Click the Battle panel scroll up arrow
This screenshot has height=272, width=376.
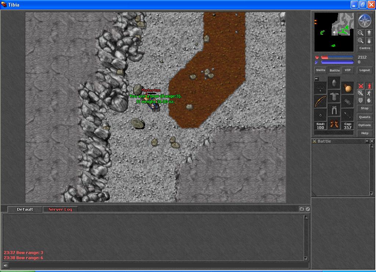[372, 146]
